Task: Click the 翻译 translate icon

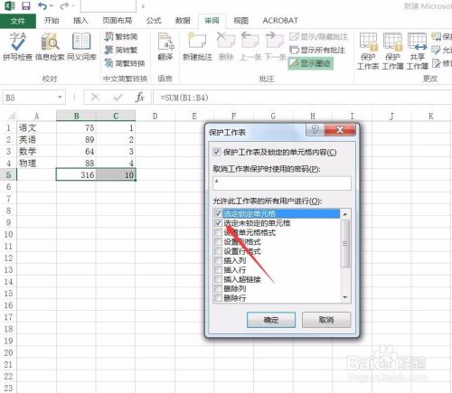Action: click(165, 47)
